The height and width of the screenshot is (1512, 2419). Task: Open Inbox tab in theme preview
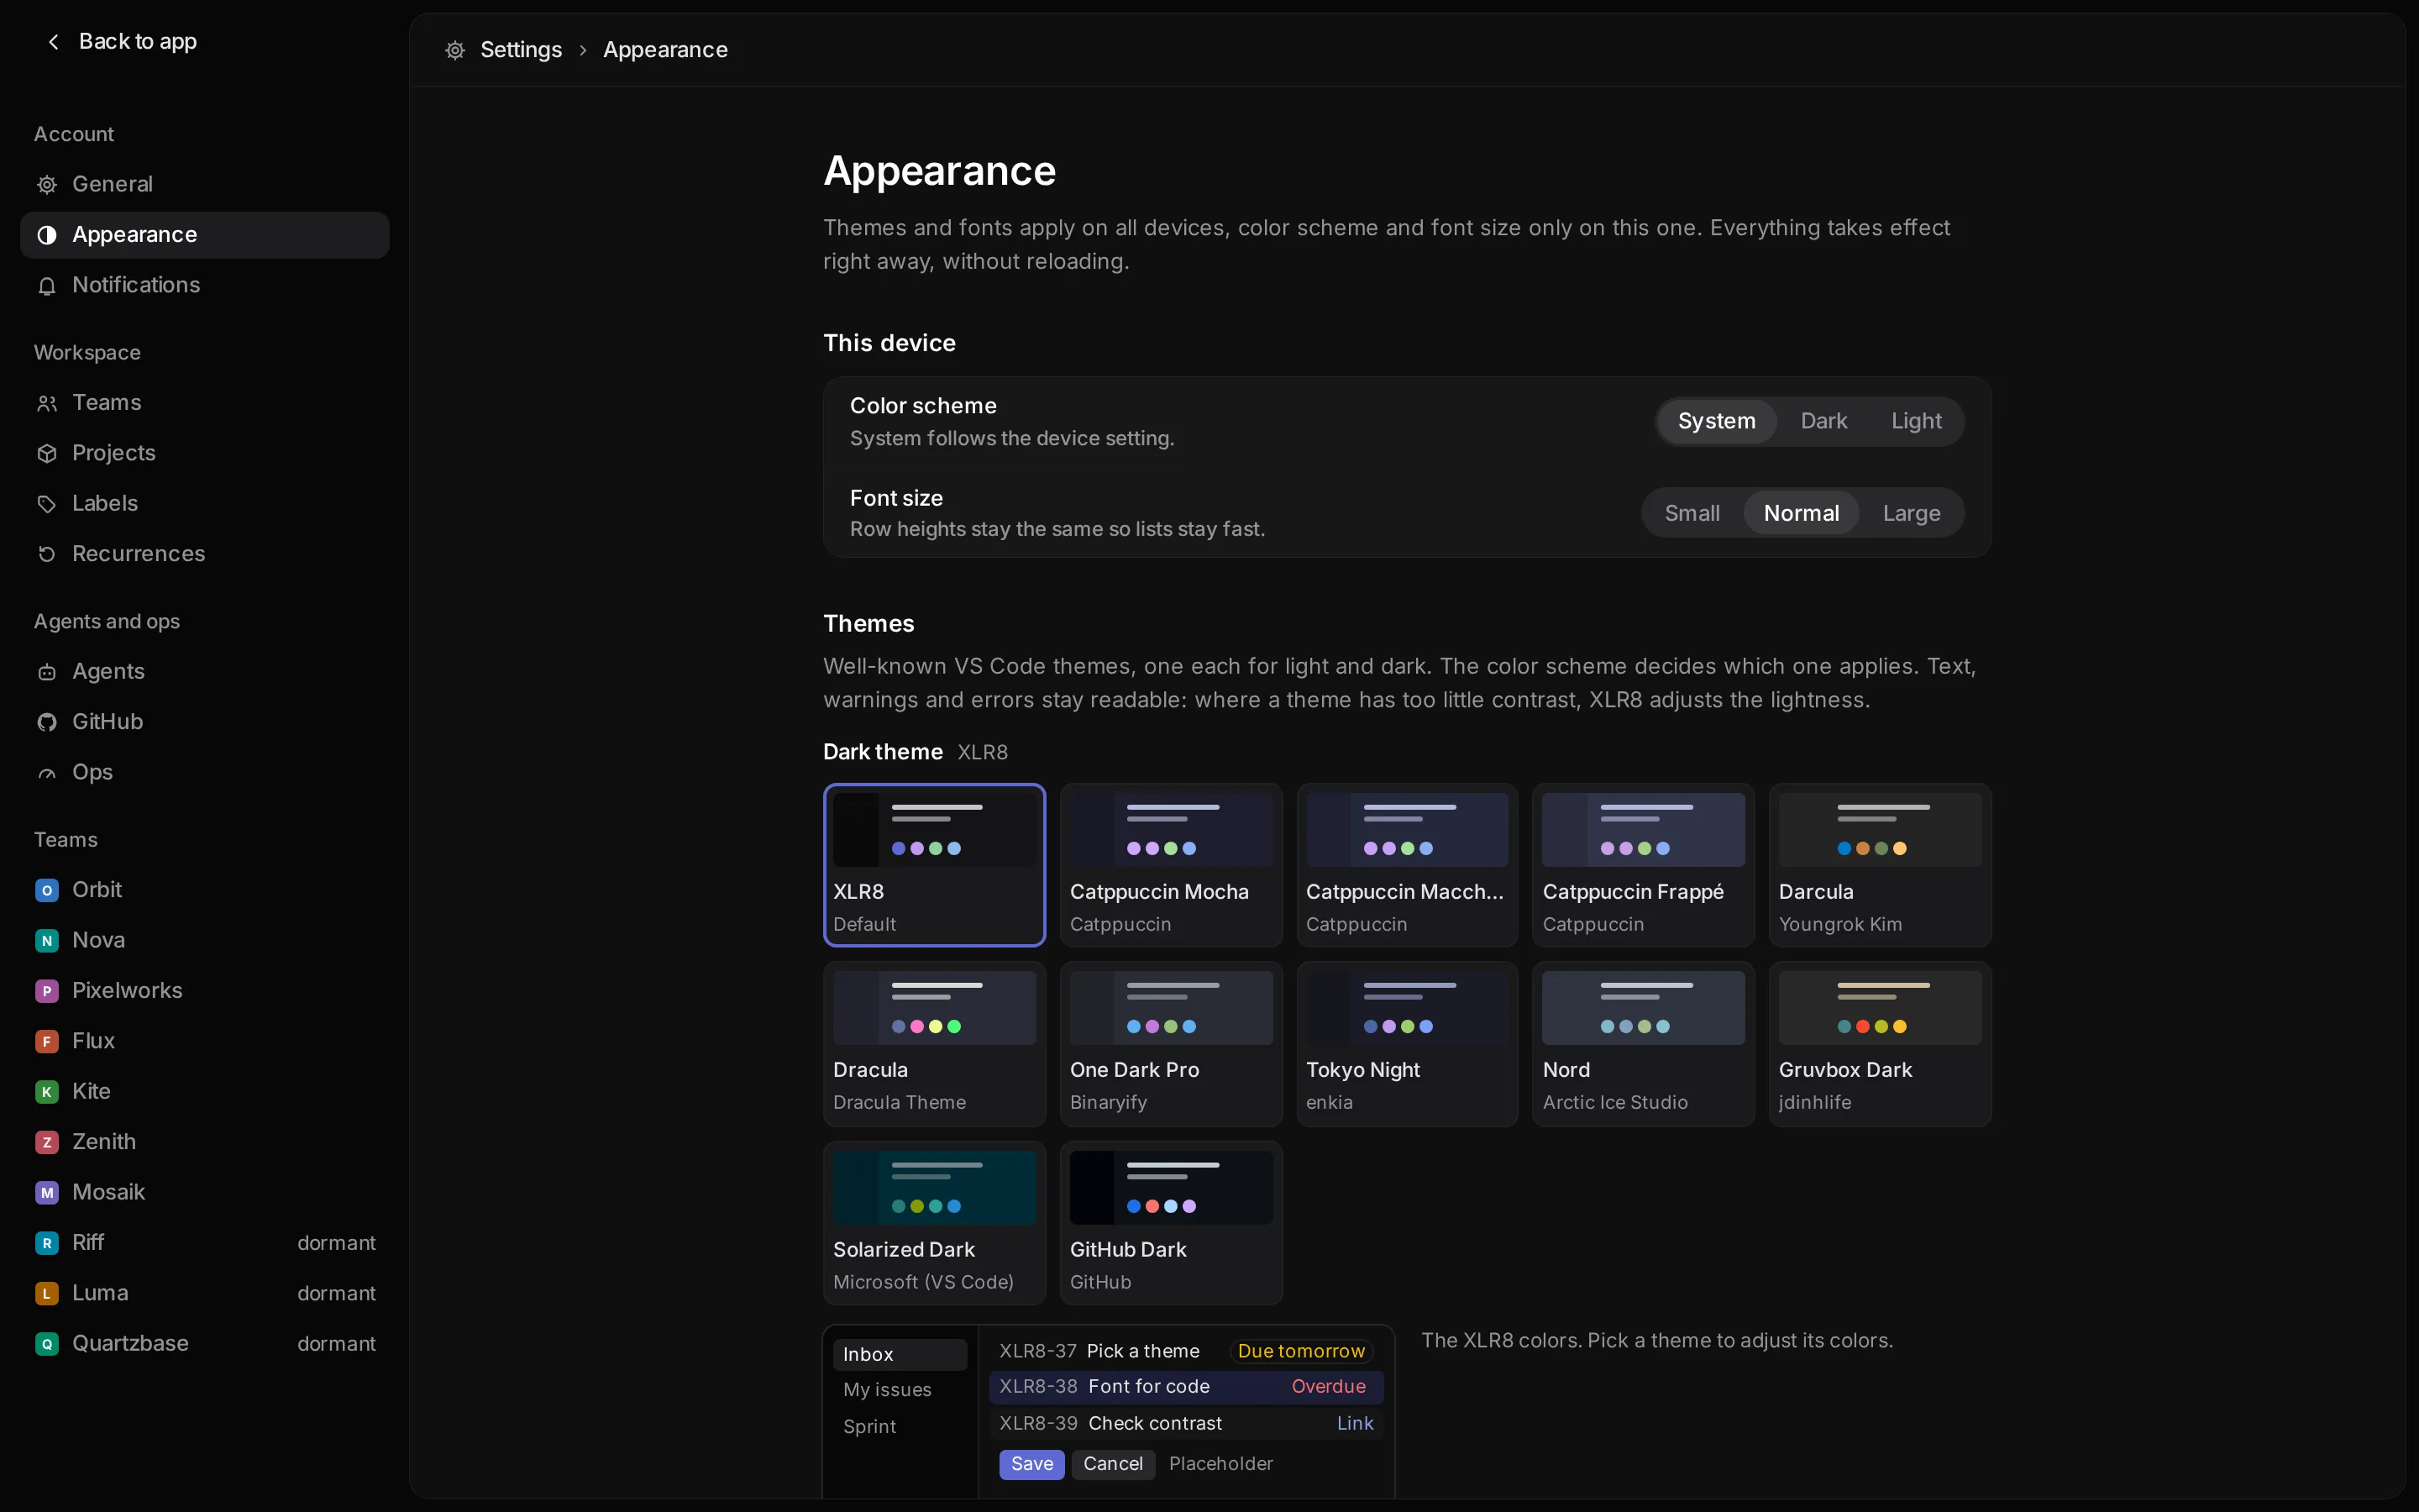point(900,1354)
